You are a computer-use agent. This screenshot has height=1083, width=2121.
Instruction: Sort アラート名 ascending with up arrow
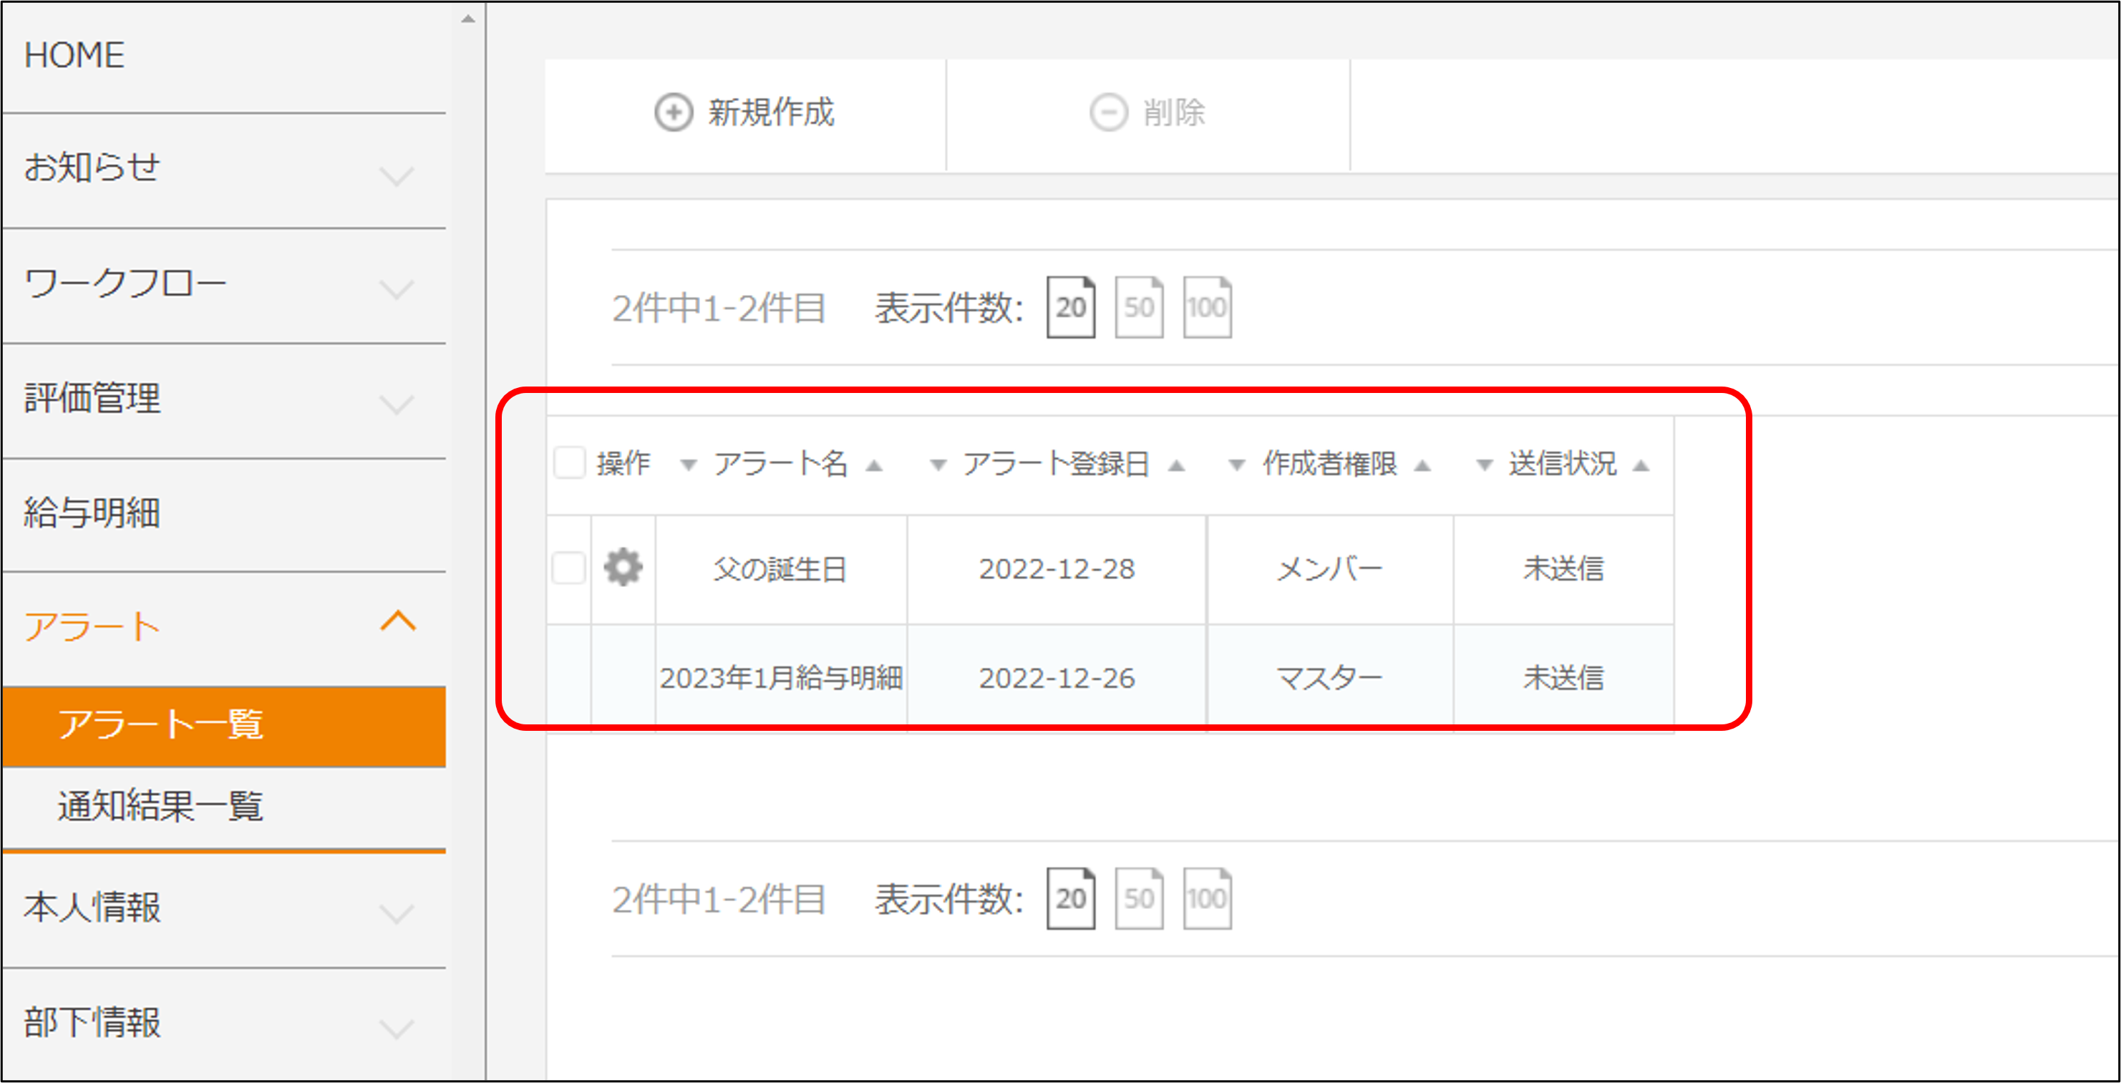[x=875, y=466]
